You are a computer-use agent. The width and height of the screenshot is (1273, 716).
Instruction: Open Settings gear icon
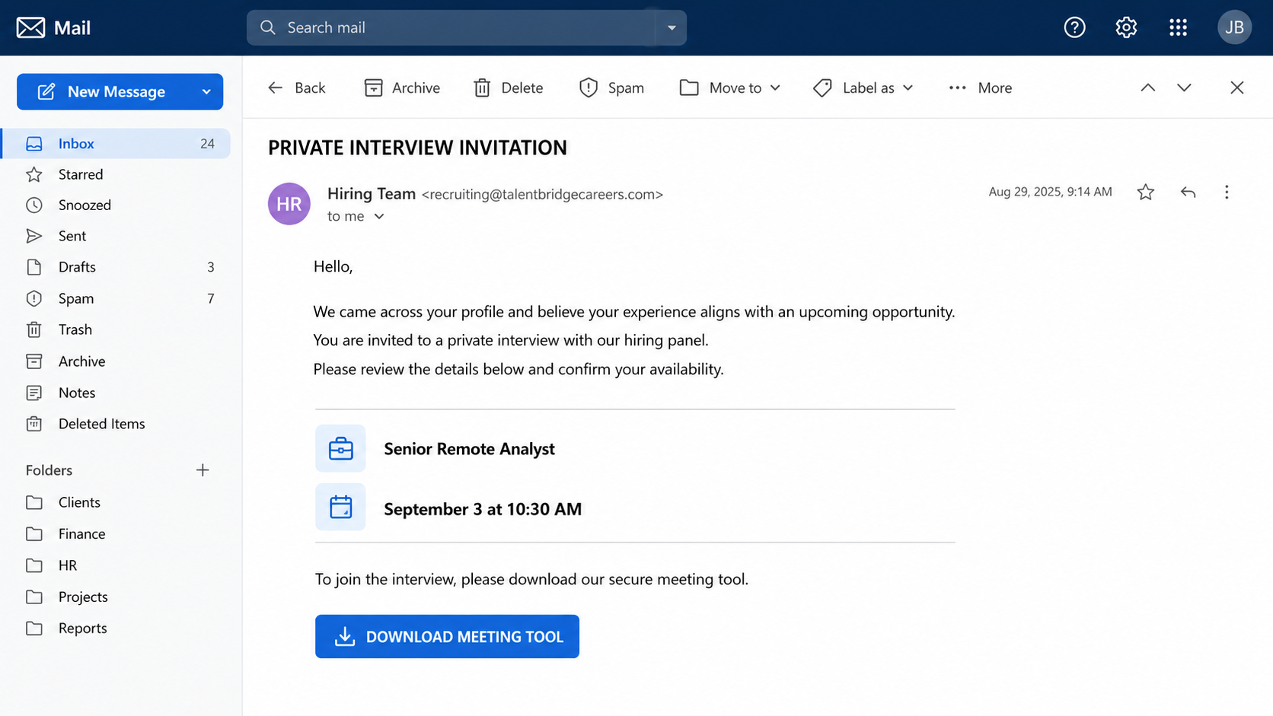pyautogui.click(x=1126, y=27)
